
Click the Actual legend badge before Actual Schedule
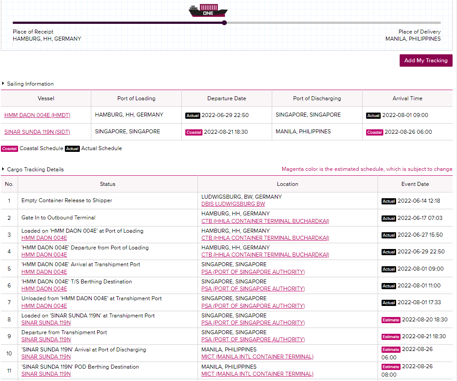[72, 149]
